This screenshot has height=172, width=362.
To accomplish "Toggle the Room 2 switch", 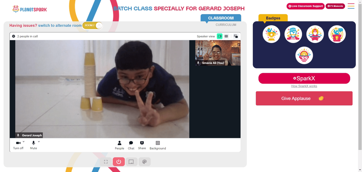I will [92, 25].
